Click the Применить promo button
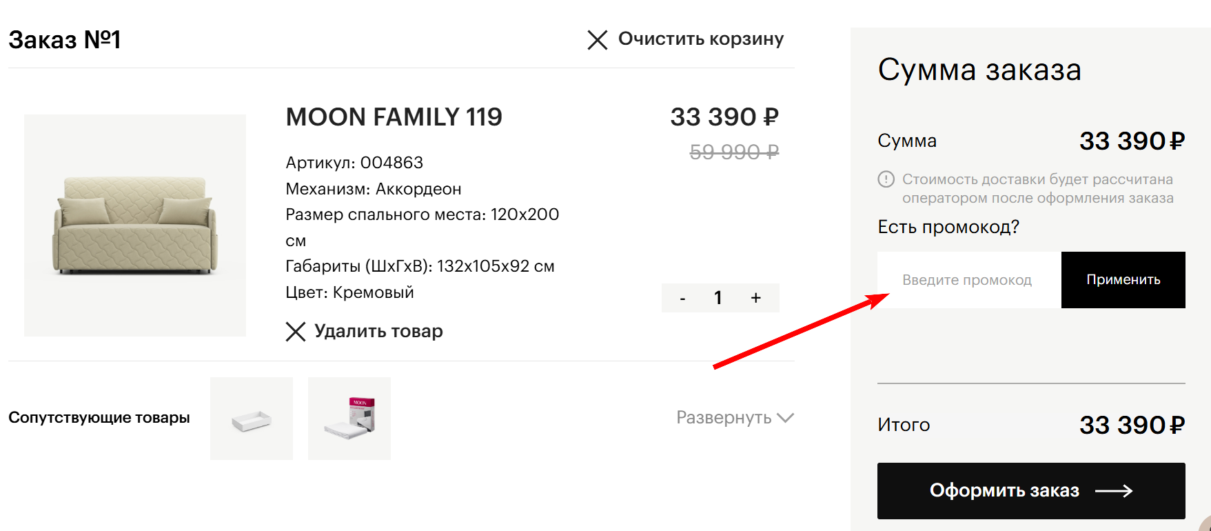The image size is (1211, 531). point(1123,280)
